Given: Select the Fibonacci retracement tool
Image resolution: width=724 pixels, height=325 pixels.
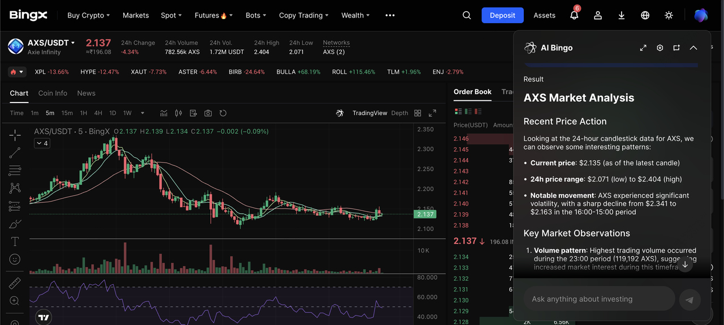Looking at the screenshot, I should point(15,170).
